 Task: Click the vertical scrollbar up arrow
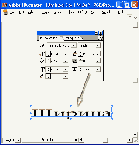(135, 25)
